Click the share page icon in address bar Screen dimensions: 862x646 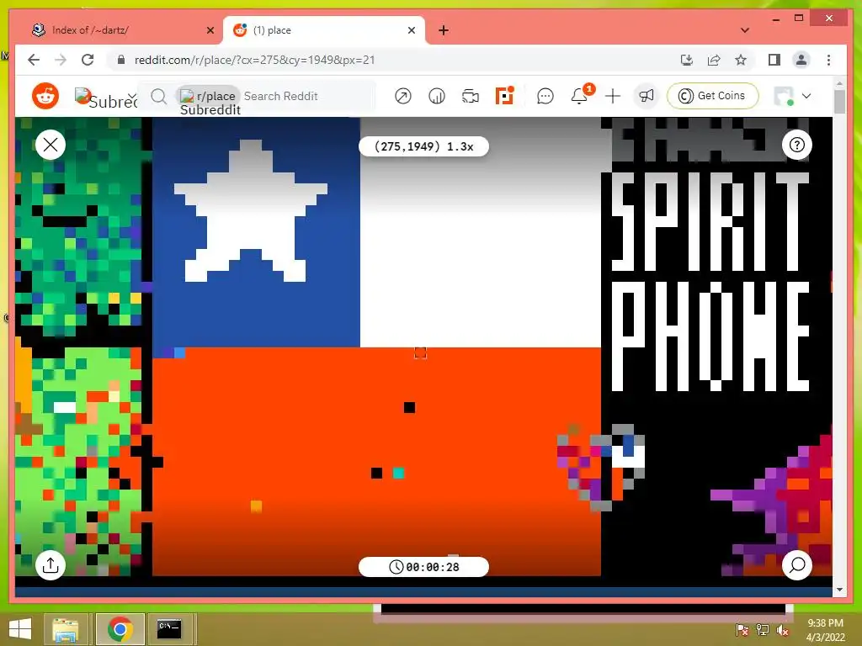tap(714, 60)
